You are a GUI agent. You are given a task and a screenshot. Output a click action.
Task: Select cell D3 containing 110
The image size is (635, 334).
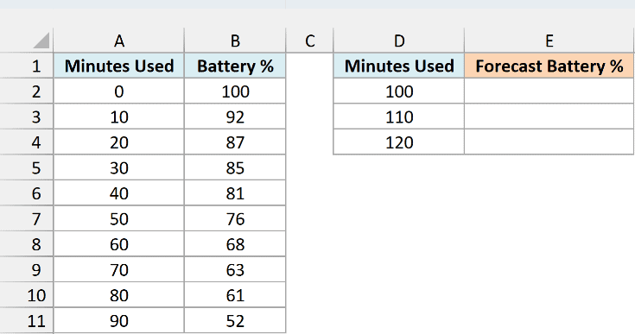point(399,117)
